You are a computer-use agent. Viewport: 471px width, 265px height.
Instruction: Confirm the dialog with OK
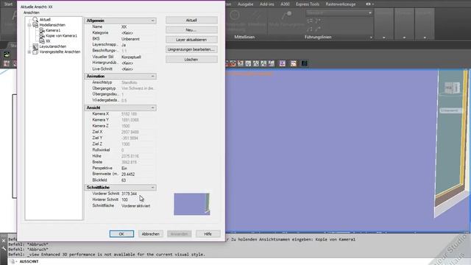[121, 234]
